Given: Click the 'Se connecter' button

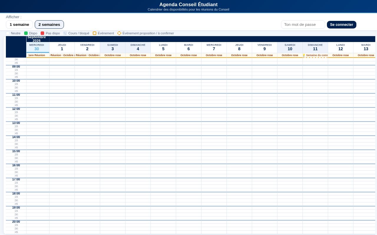Looking at the screenshot, I should click(342, 25).
